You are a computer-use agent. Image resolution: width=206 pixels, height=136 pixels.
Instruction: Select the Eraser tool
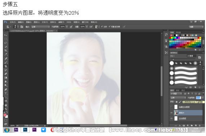pyautogui.click(x=6, y=74)
